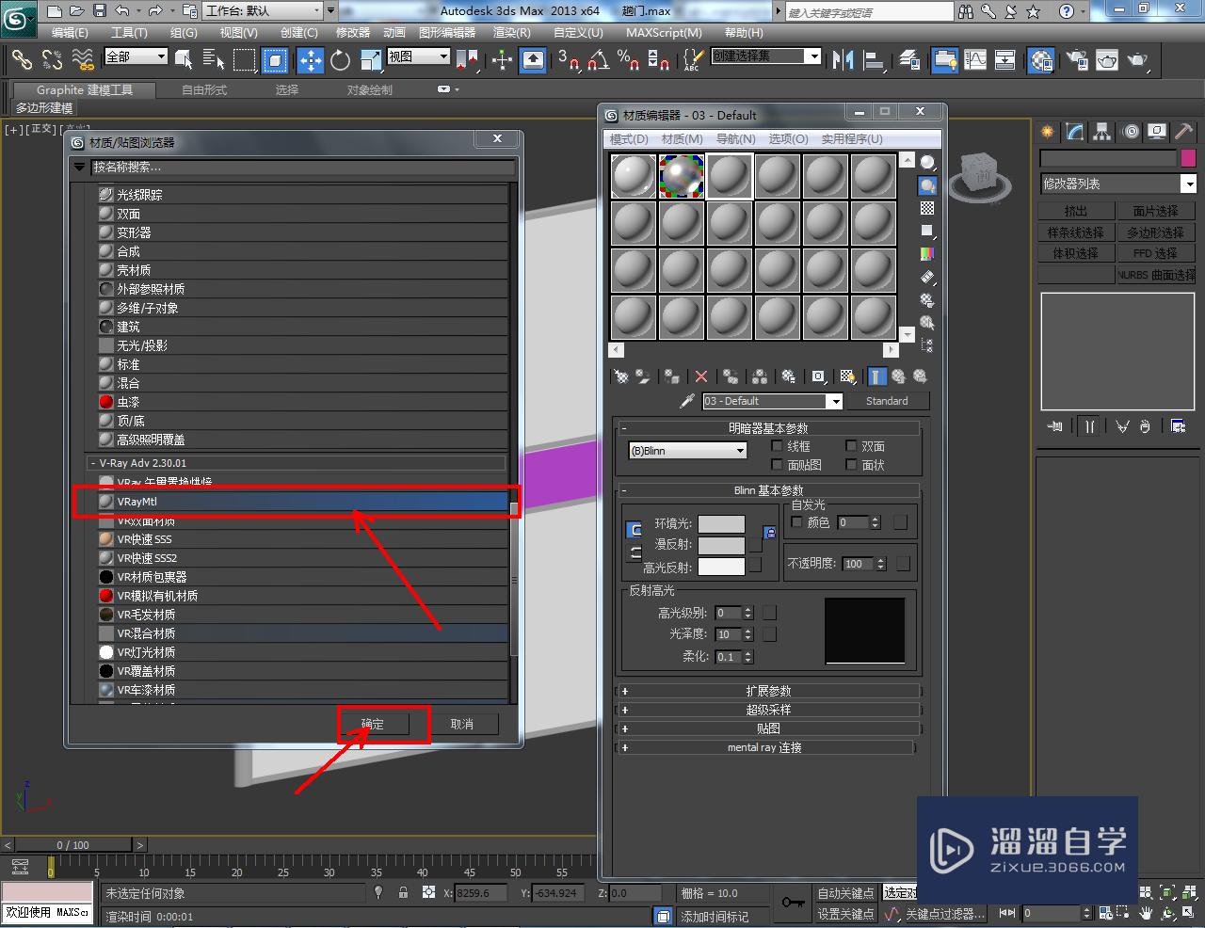Enable the 面状 (Faceted) checkbox
This screenshot has width=1205, height=928.
click(x=851, y=465)
